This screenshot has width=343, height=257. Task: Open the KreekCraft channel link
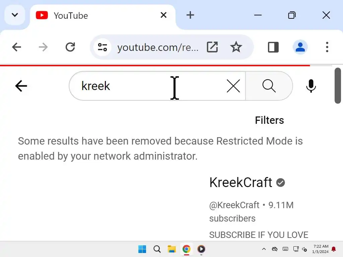[x=241, y=183]
